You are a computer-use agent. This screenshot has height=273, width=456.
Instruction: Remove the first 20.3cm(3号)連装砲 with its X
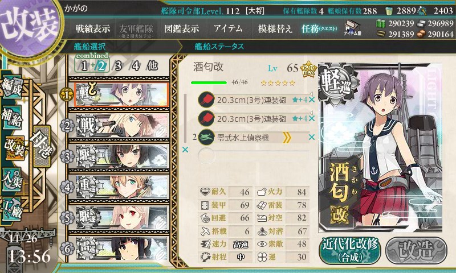(x=312, y=100)
